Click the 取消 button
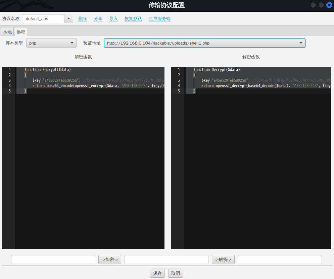The width and height of the screenshot is (334, 279). tap(176, 273)
